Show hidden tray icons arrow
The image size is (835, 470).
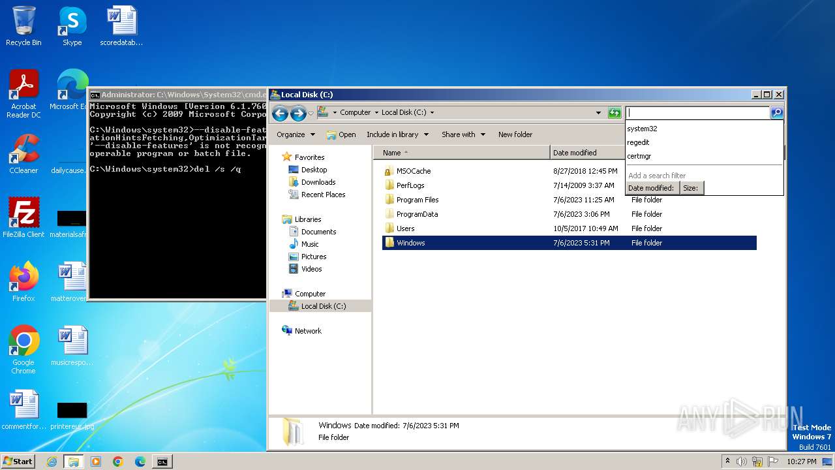tap(727, 462)
